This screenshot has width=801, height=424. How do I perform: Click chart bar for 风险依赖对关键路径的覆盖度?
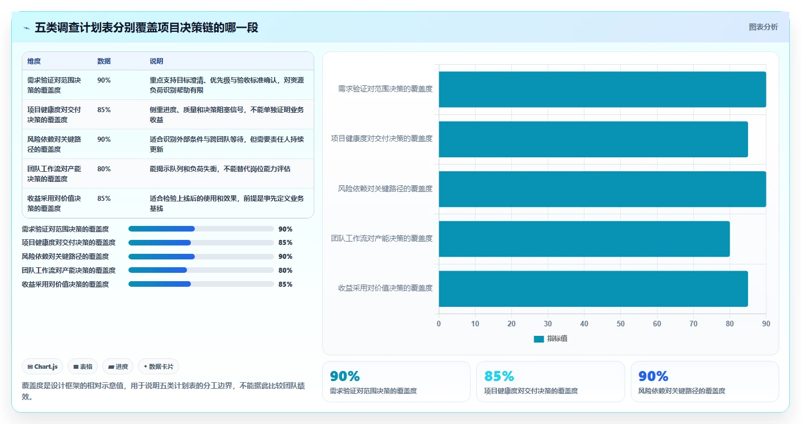(602, 189)
